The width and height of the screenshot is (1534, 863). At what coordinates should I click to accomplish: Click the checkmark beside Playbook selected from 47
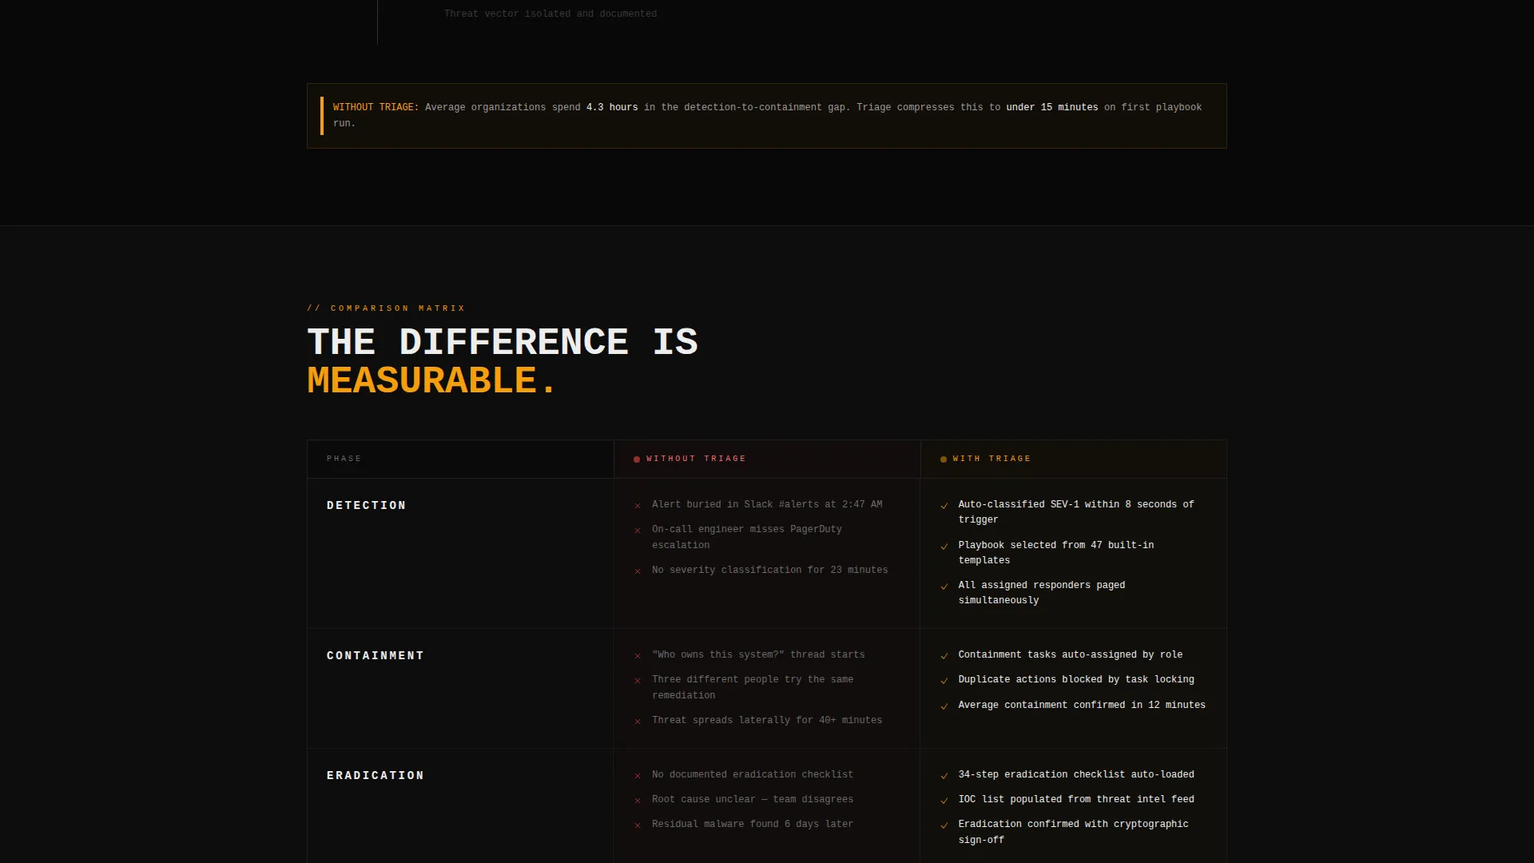pyautogui.click(x=944, y=547)
